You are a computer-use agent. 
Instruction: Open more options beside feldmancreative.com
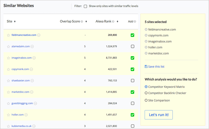point(39,35)
